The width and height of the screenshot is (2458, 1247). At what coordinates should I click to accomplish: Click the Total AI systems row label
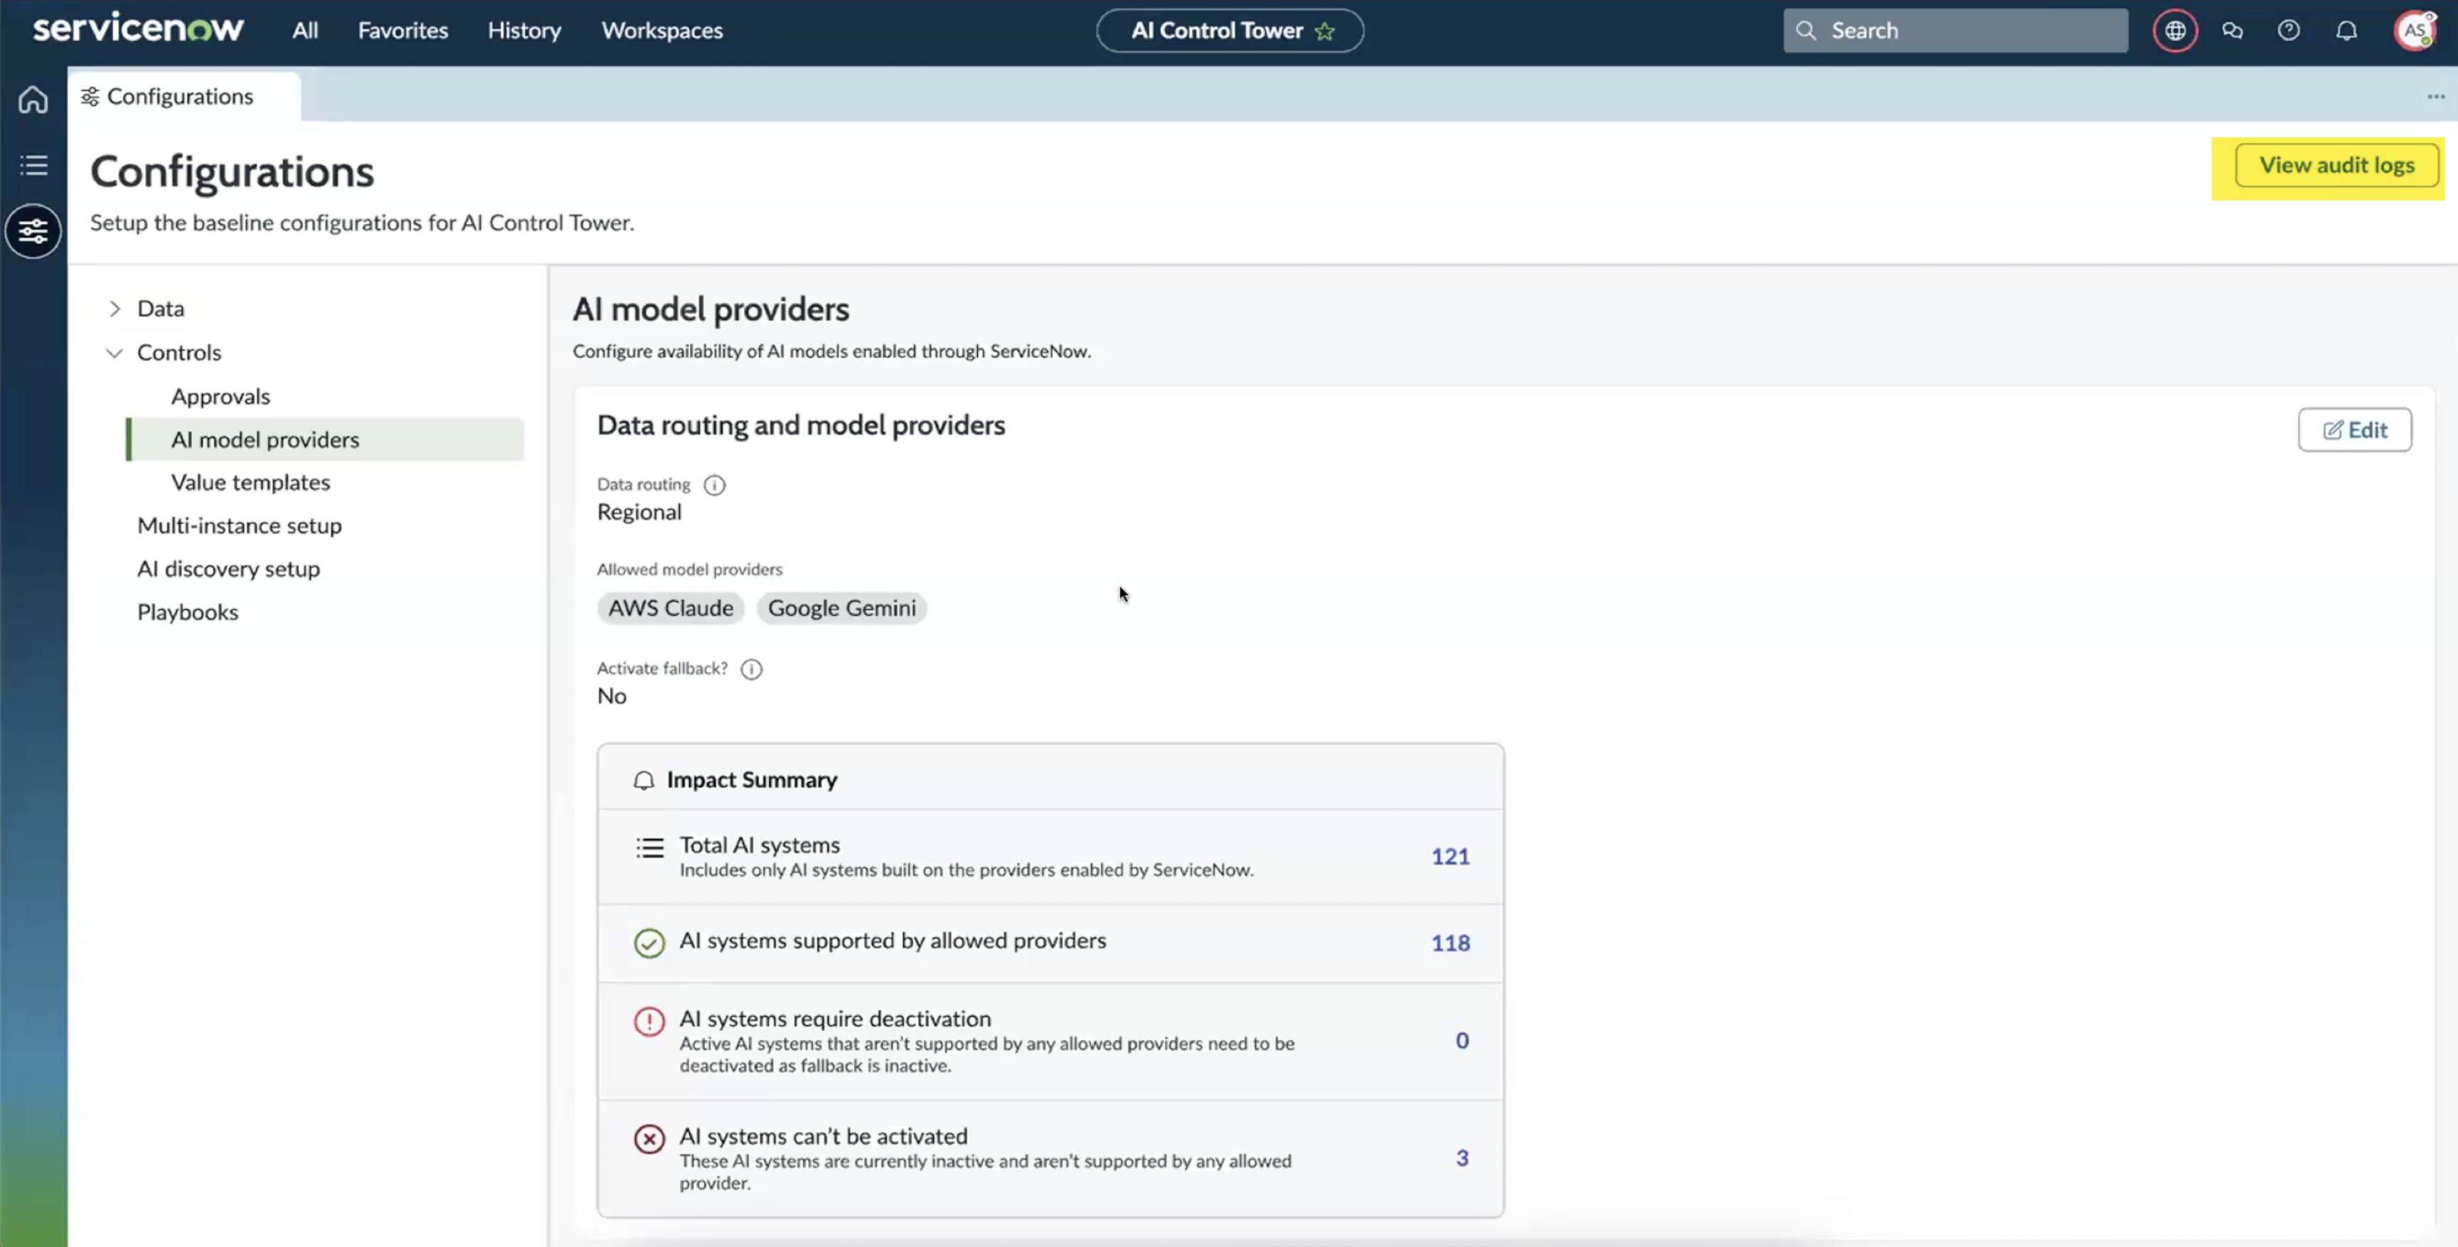[759, 845]
